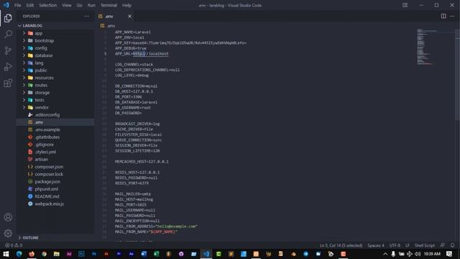Expand the bootstrap folder
Screen dimensions: 460x259
click(x=55, y=40)
